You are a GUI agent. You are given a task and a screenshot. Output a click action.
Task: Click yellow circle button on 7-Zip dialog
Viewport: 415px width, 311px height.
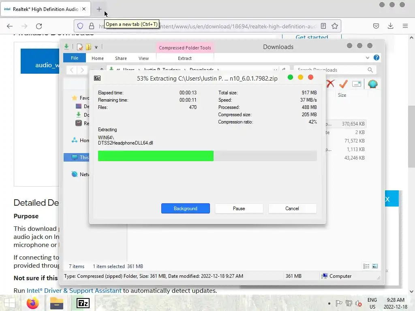point(300,77)
